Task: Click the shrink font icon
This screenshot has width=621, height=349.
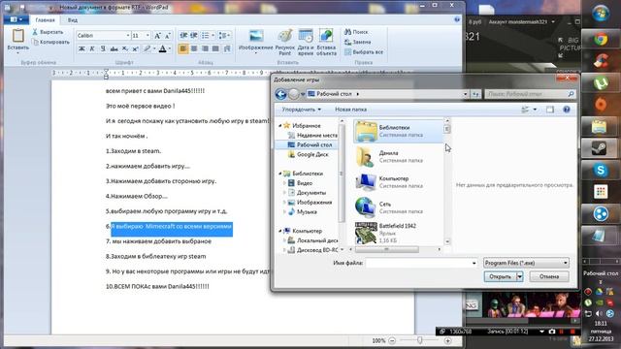Action: (167, 36)
